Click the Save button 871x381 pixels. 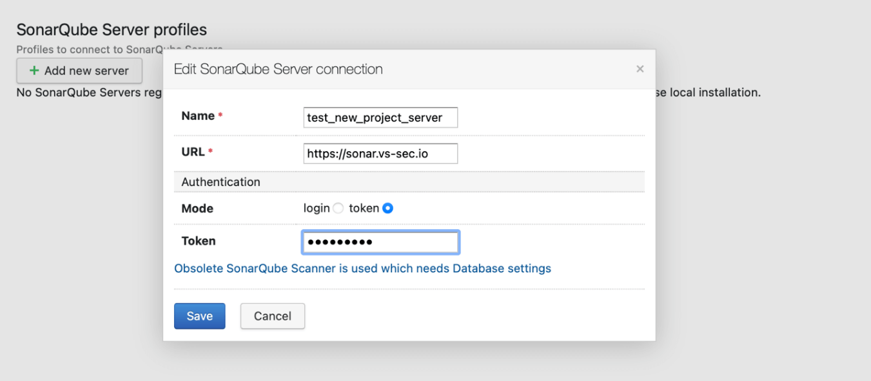(200, 316)
